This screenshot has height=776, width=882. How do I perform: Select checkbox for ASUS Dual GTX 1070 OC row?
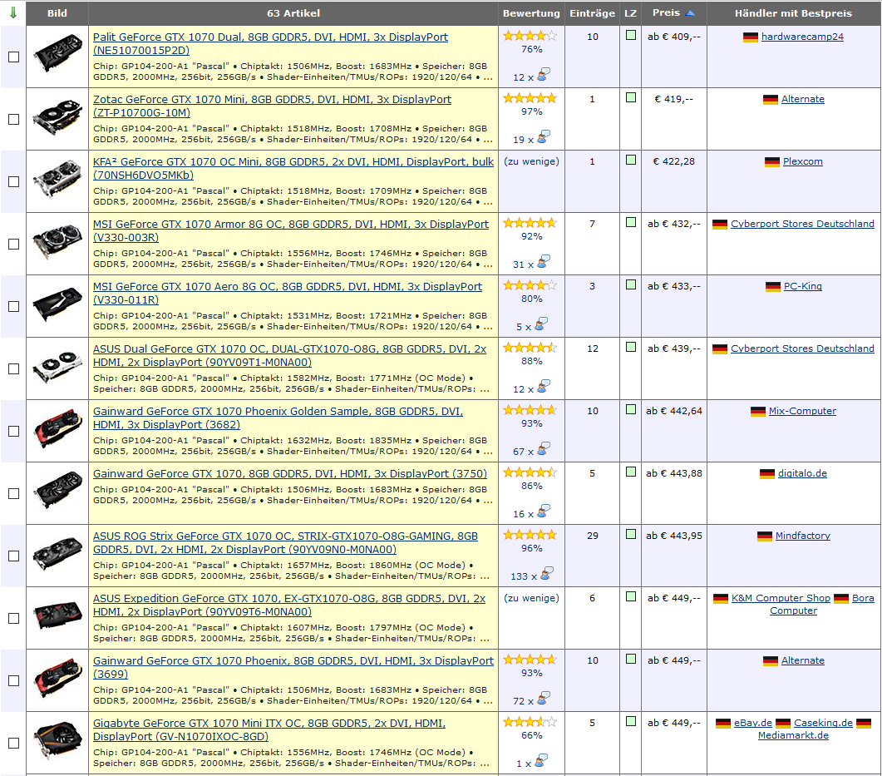[x=14, y=368]
